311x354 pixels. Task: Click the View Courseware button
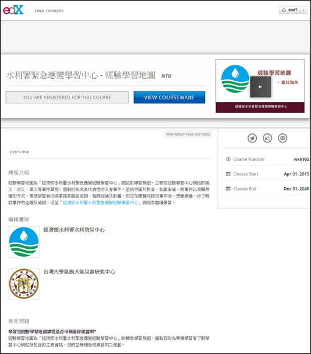(x=169, y=97)
